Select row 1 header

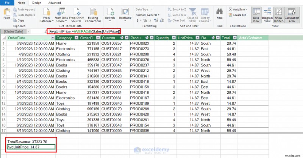(x=3, y=43)
